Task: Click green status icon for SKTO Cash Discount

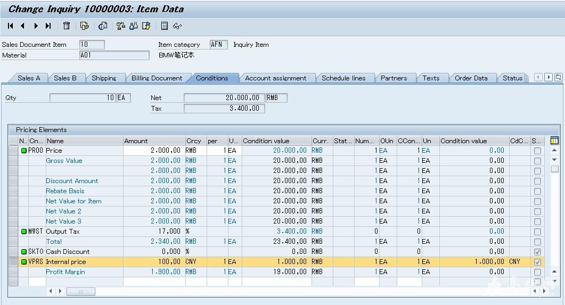Action: pos(24,252)
